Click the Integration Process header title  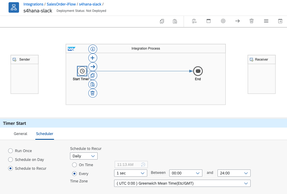click(x=146, y=48)
